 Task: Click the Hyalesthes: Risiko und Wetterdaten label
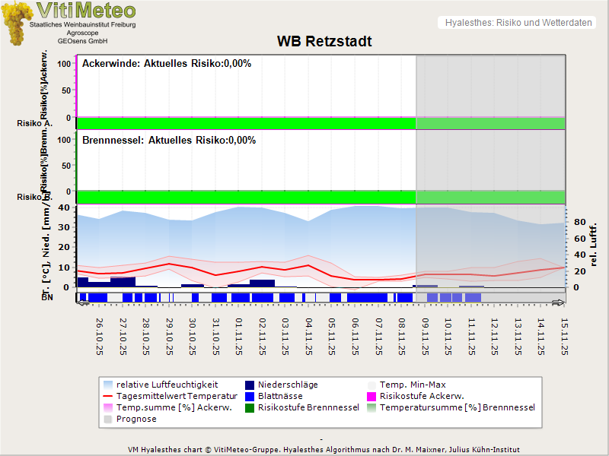(518, 23)
